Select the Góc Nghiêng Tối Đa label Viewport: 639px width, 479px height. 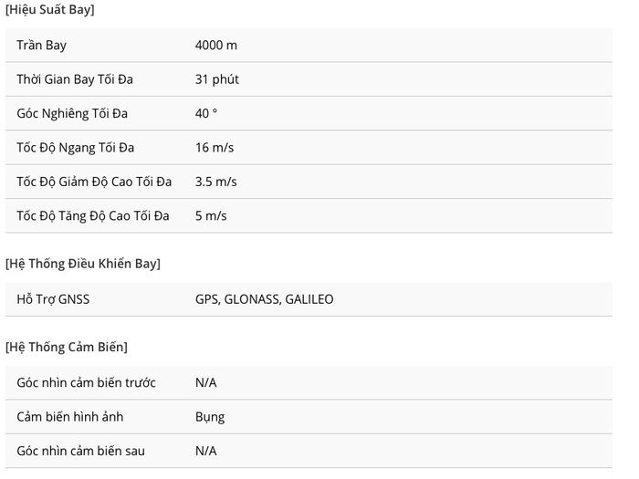tap(72, 114)
